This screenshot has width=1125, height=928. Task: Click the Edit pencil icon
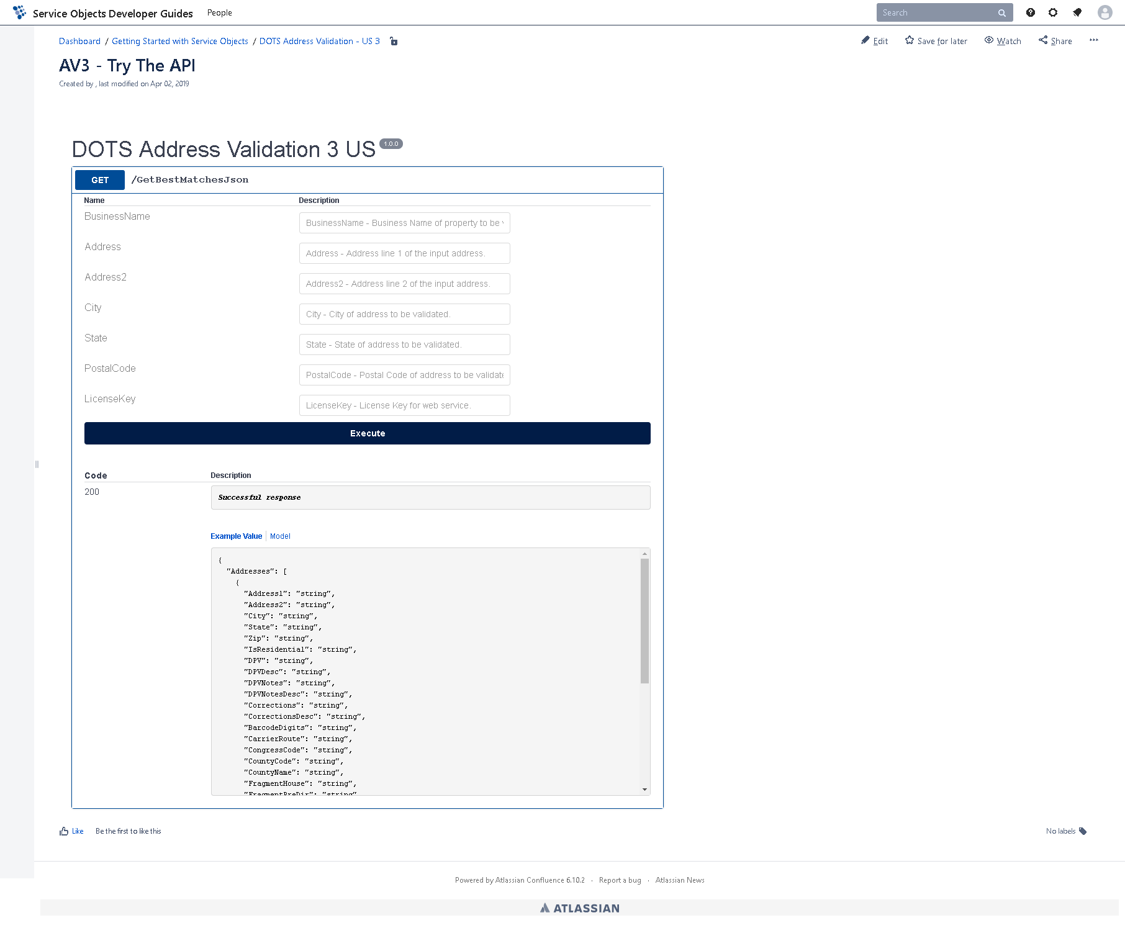point(865,40)
